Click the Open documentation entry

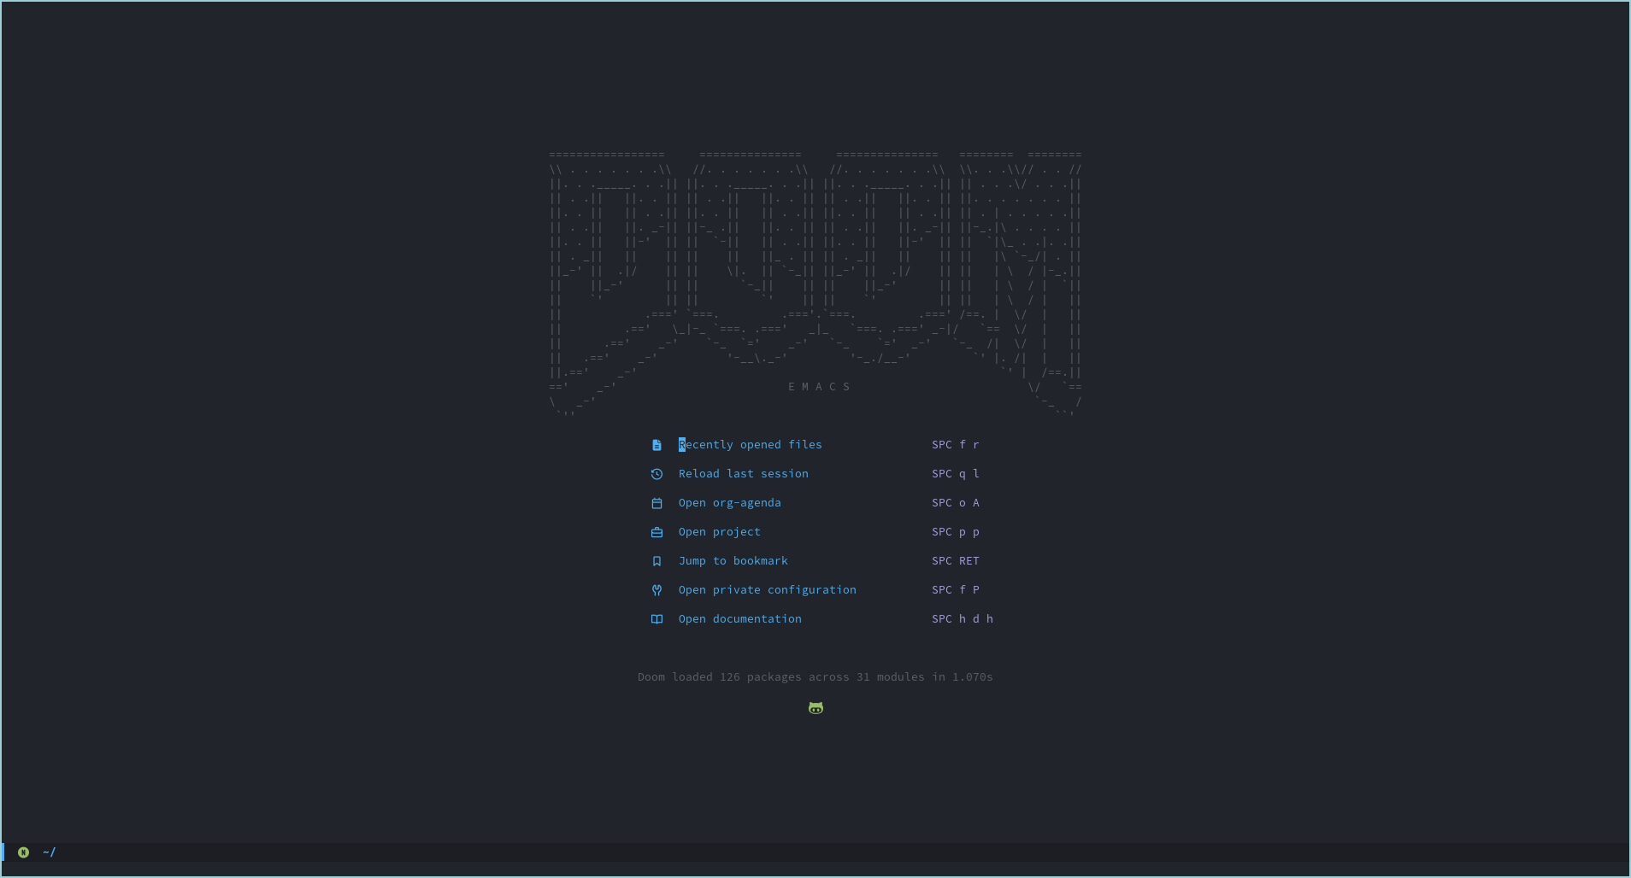click(739, 619)
